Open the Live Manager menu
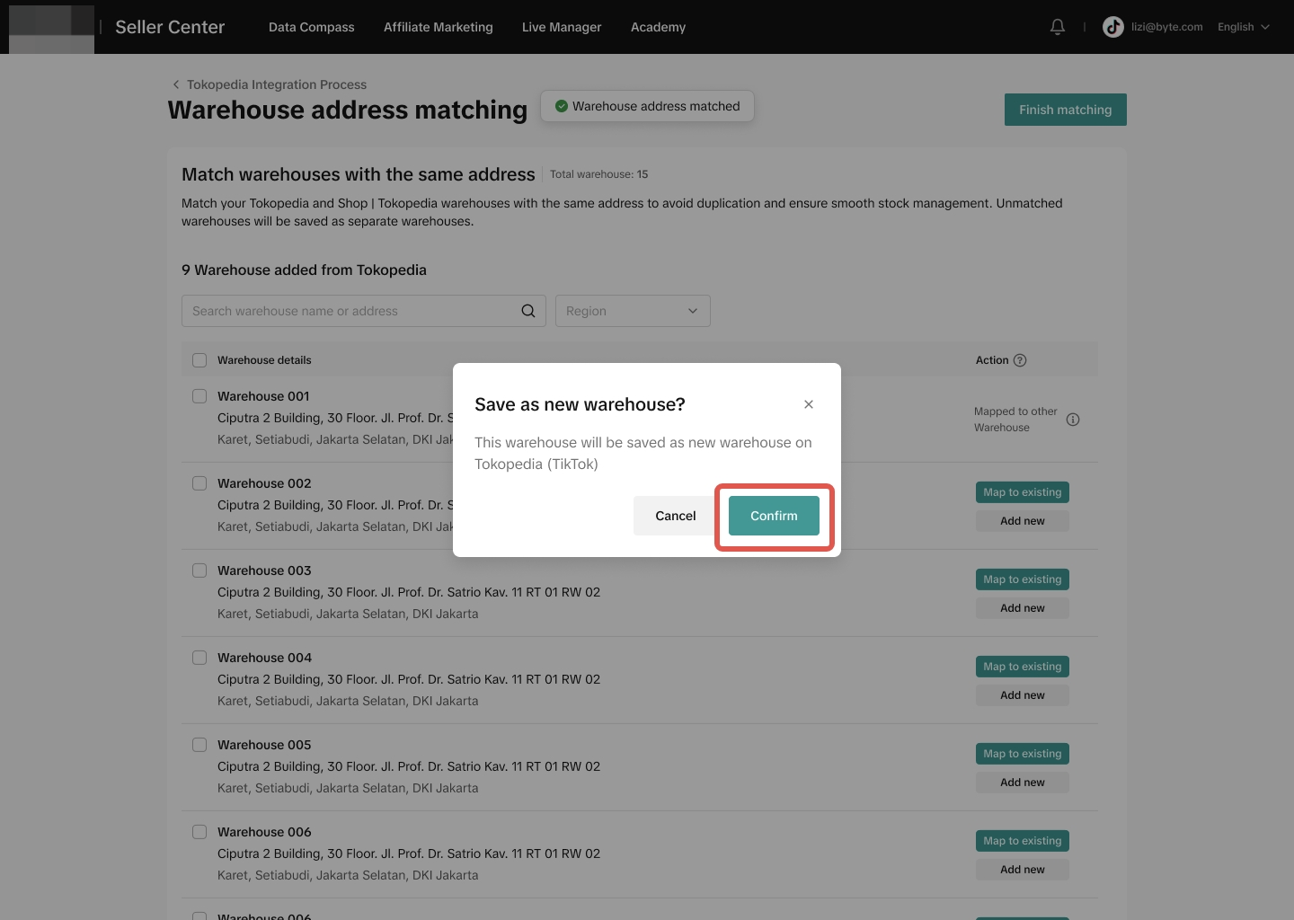The height and width of the screenshot is (920, 1294). tap(562, 27)
